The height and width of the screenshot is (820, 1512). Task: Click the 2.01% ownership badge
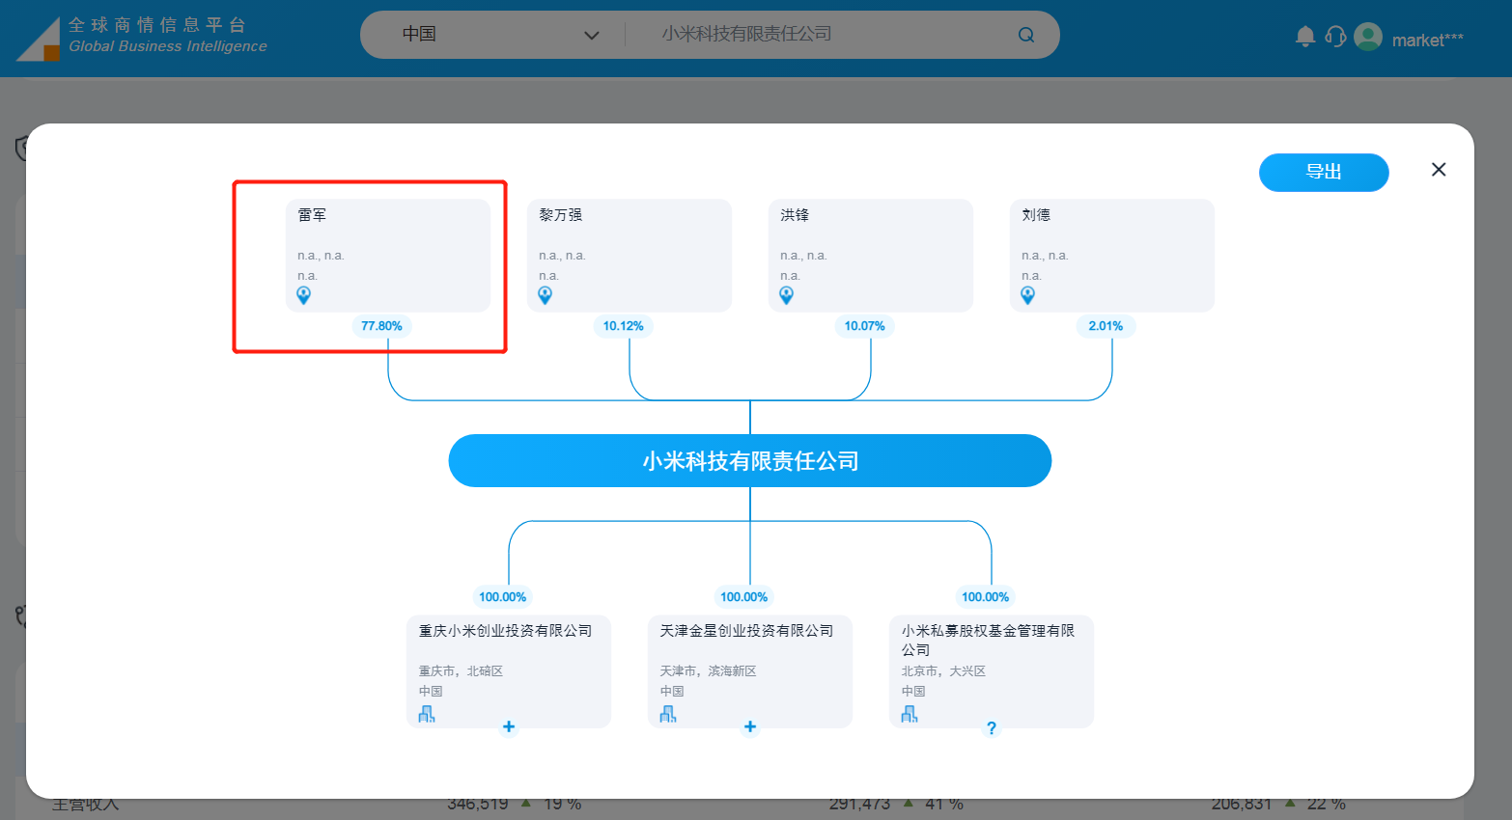click(1106, 326)
